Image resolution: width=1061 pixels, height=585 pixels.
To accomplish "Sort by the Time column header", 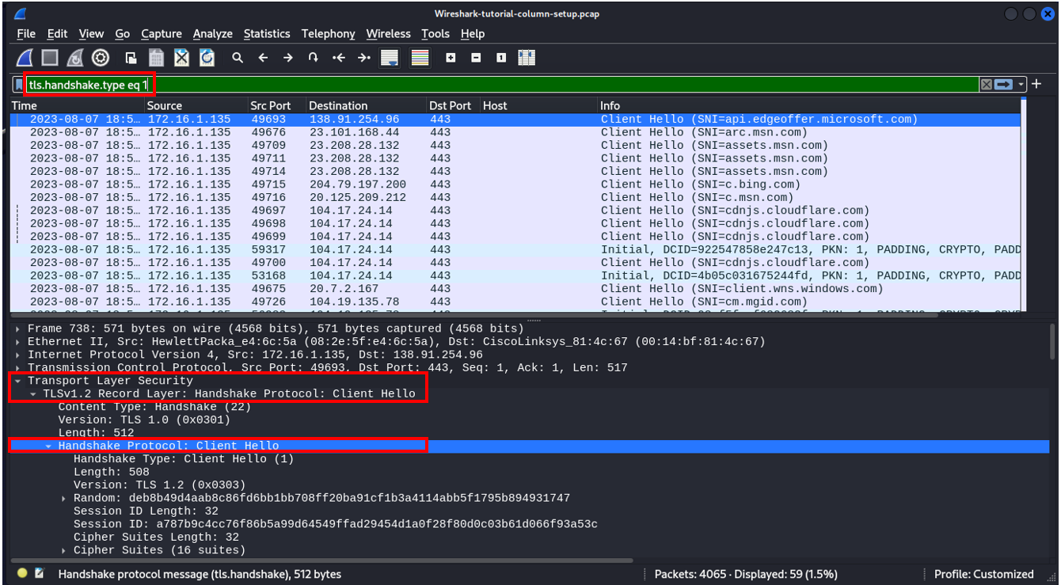I will [x=78, y=105].
